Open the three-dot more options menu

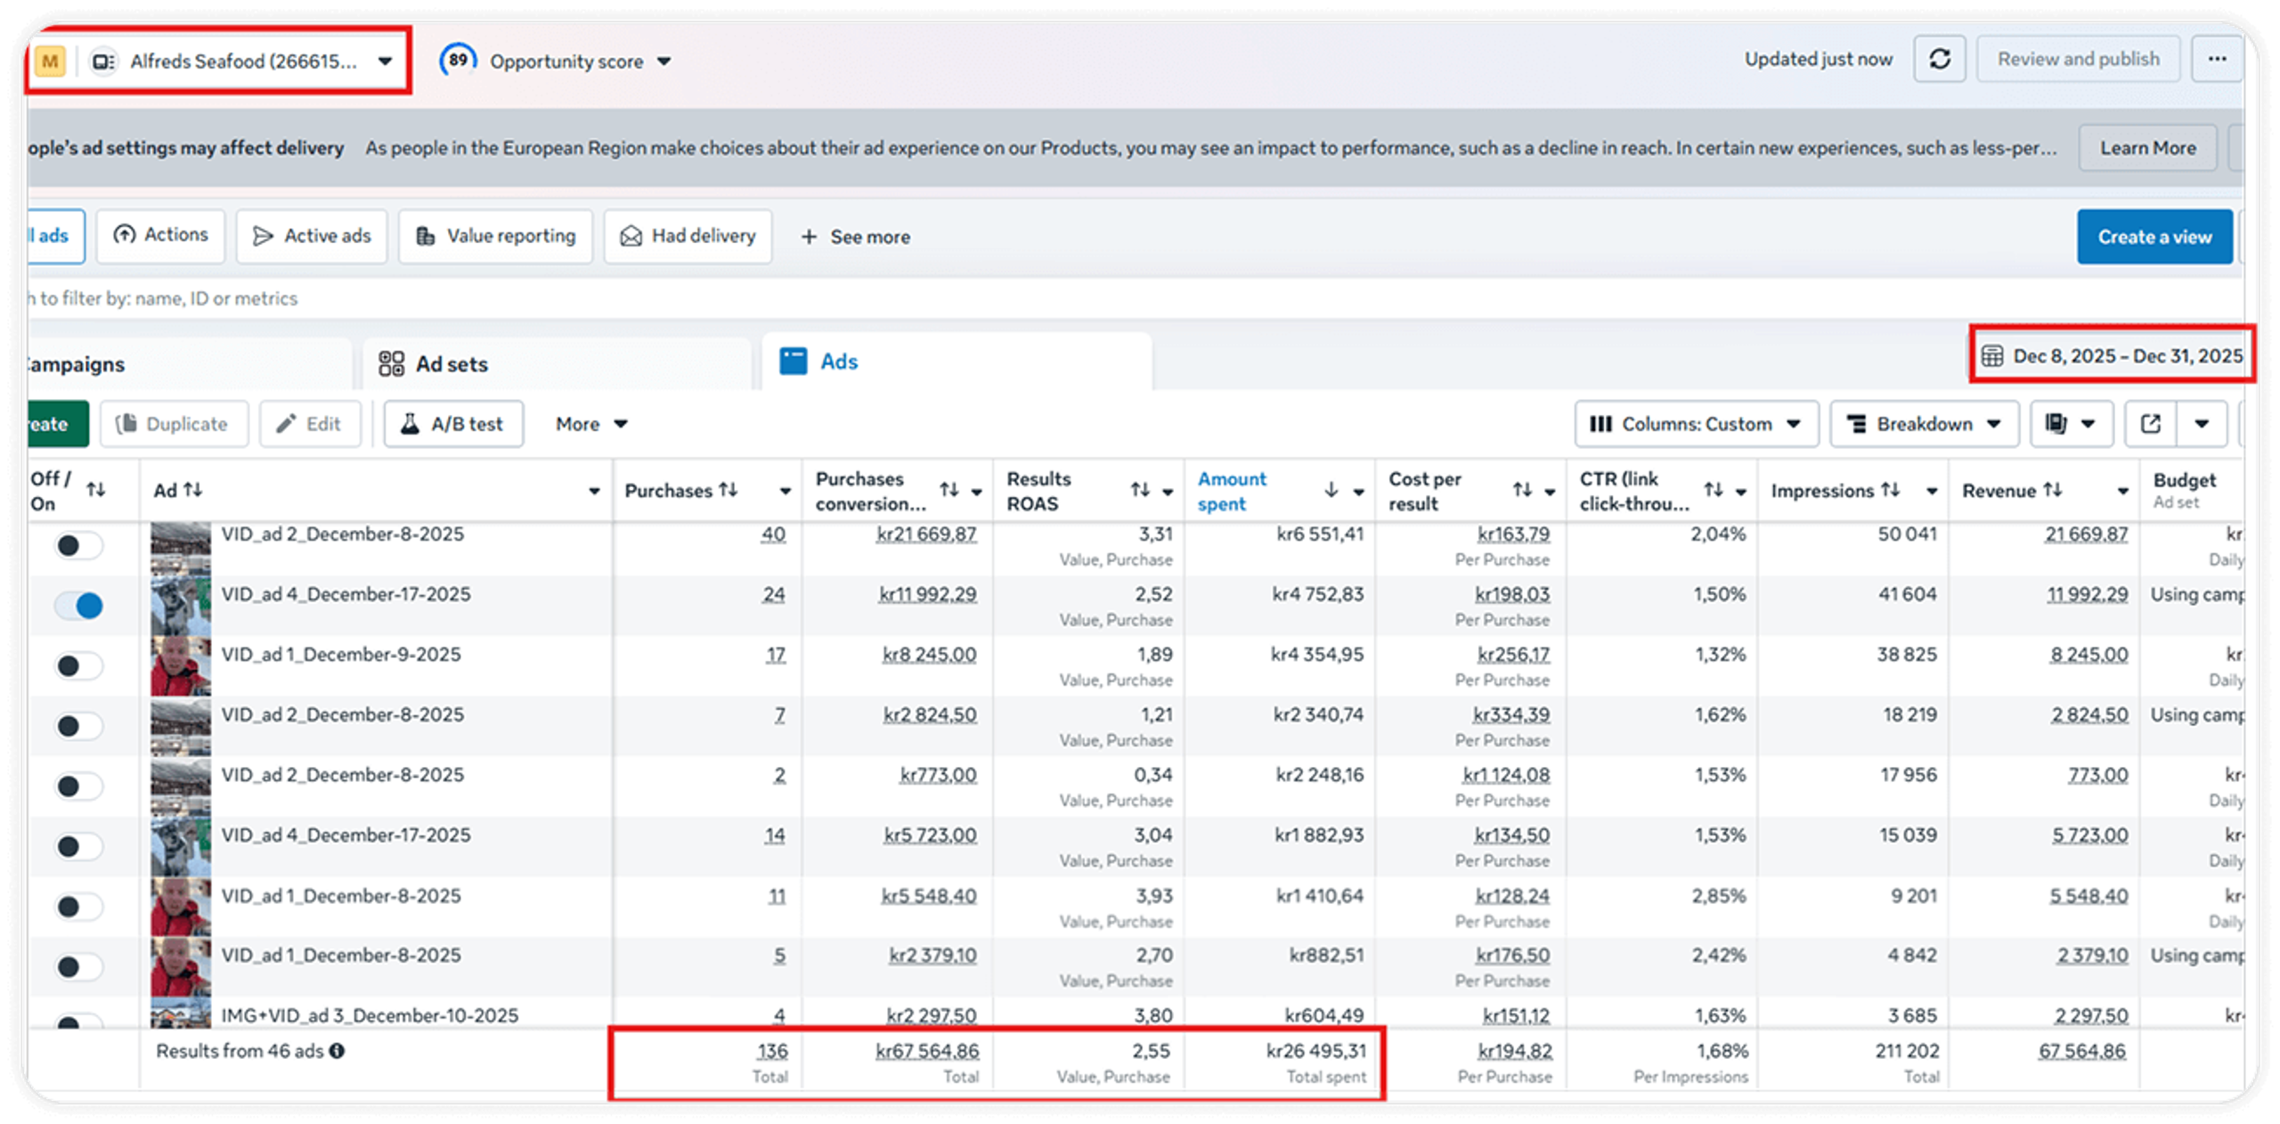pos(2217,60)
